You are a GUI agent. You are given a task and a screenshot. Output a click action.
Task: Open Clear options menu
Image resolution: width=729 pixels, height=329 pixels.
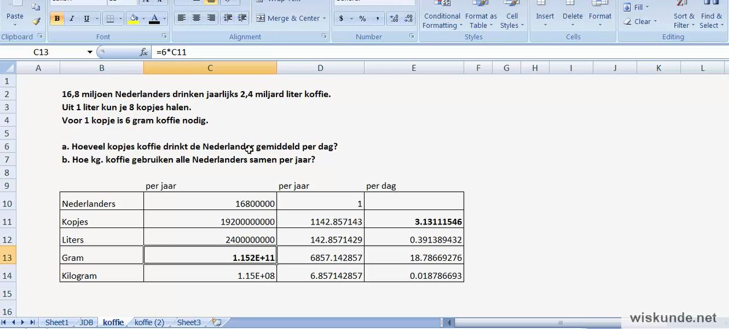pos(640,21)
